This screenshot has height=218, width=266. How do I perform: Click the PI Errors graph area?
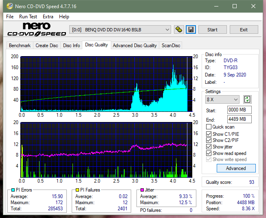(106, 84)
